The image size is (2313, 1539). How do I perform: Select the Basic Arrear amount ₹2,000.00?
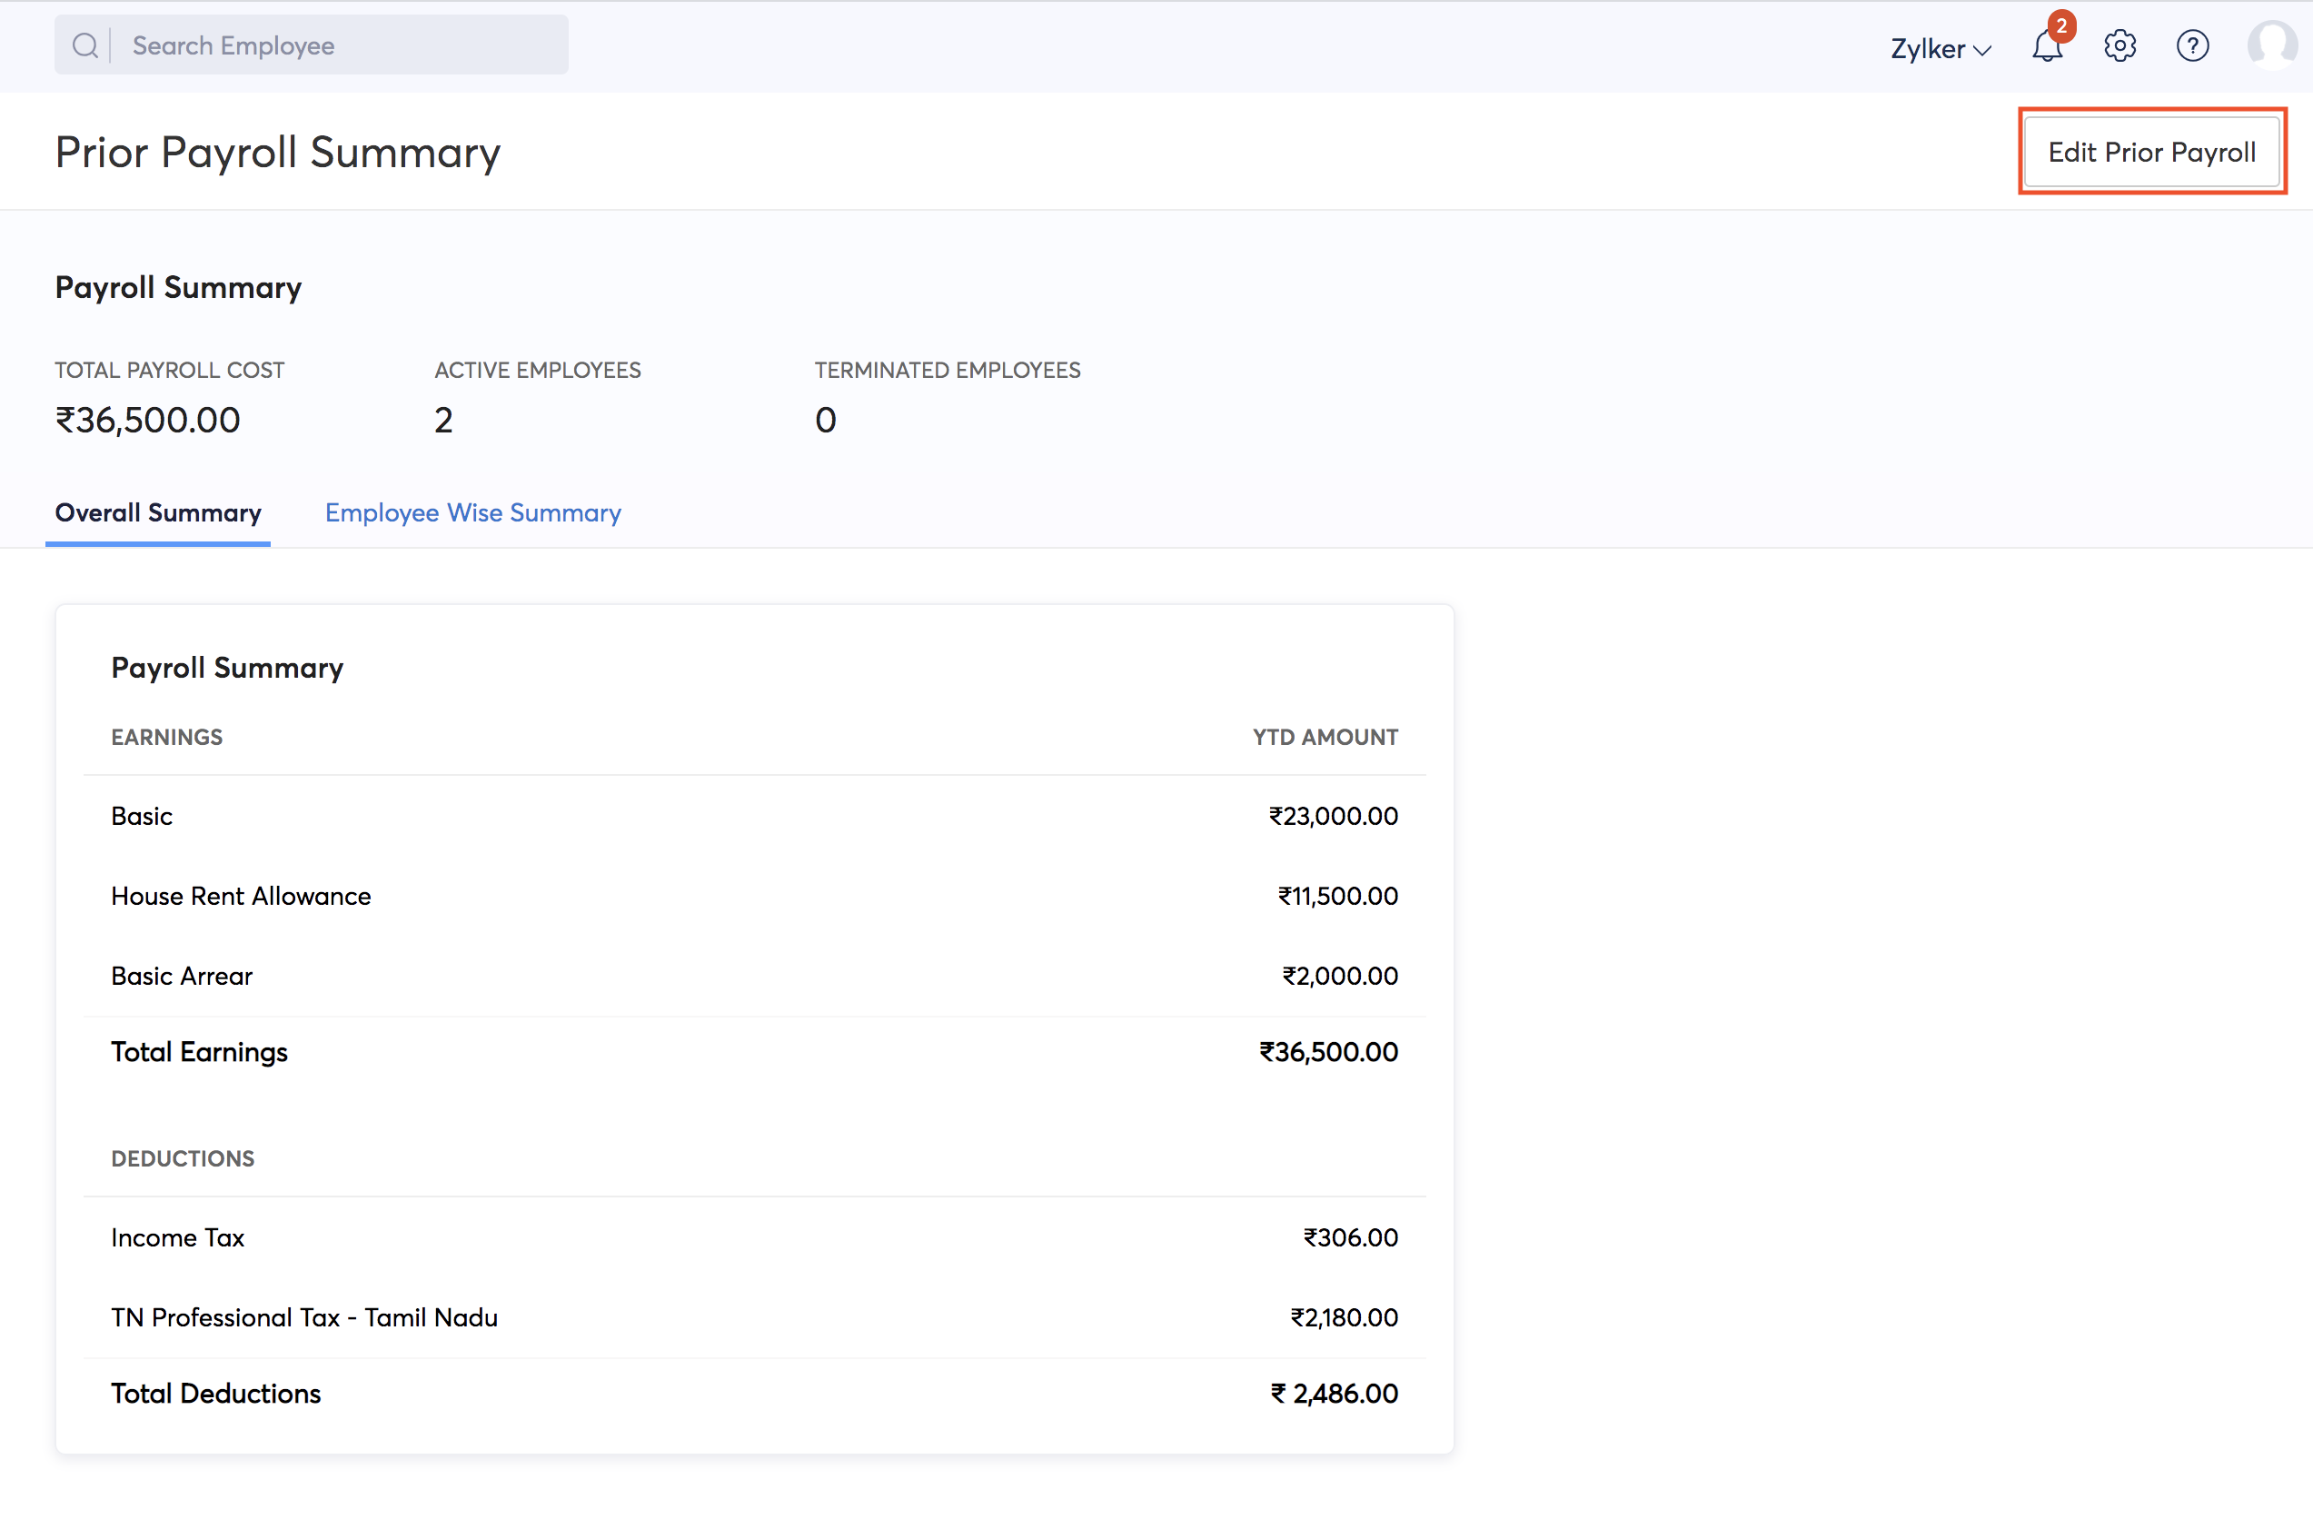coord(1339,976)
